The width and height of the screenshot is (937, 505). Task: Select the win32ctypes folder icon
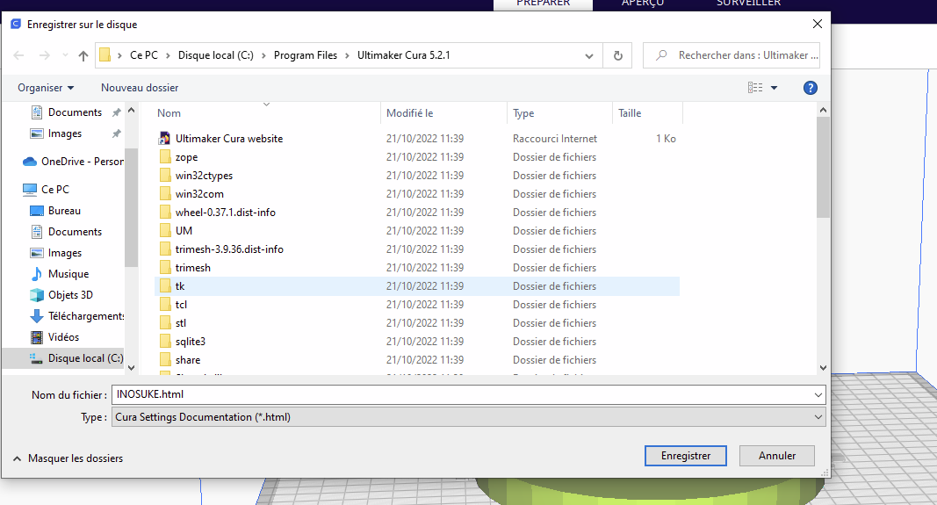165,176
